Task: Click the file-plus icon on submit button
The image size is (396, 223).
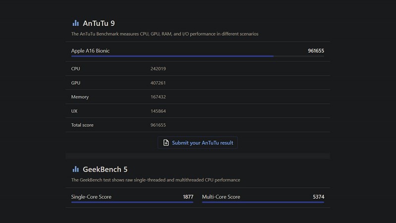Action: point(166,143)
